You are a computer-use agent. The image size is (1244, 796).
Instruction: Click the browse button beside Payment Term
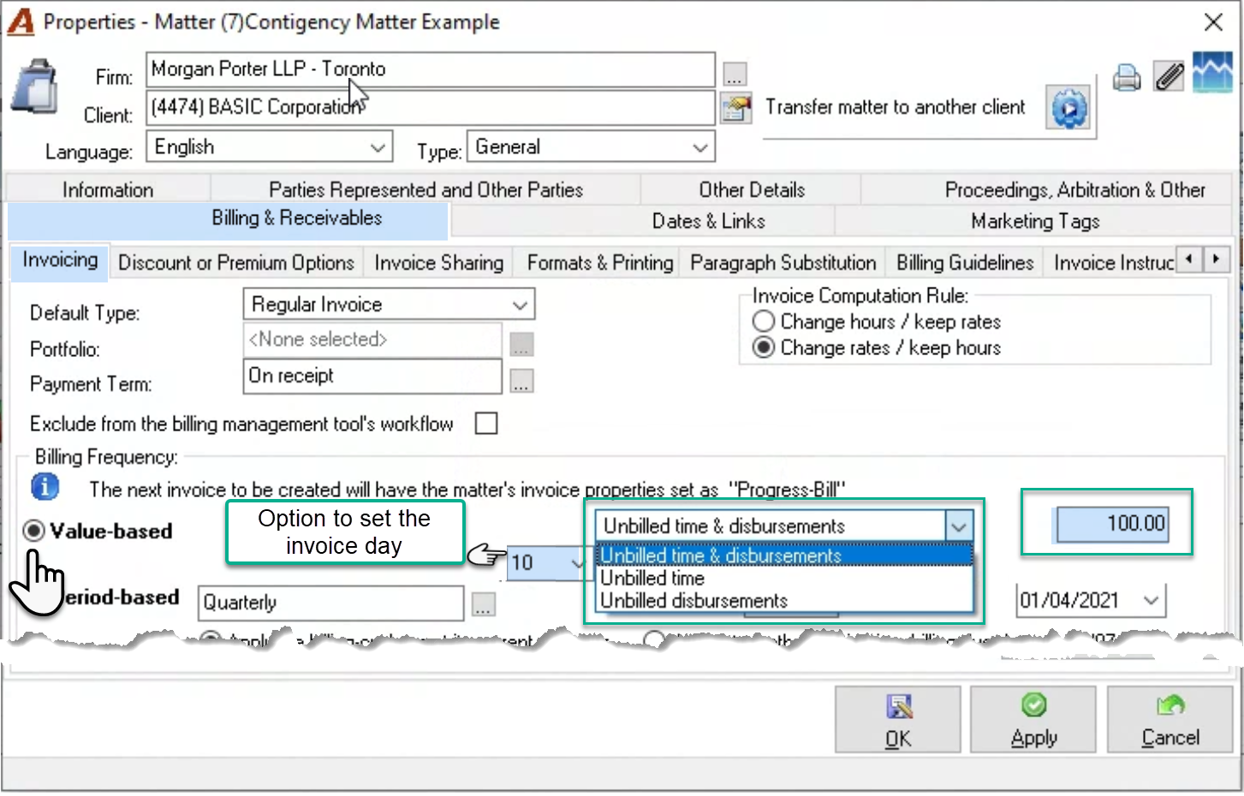click(521, 381)
